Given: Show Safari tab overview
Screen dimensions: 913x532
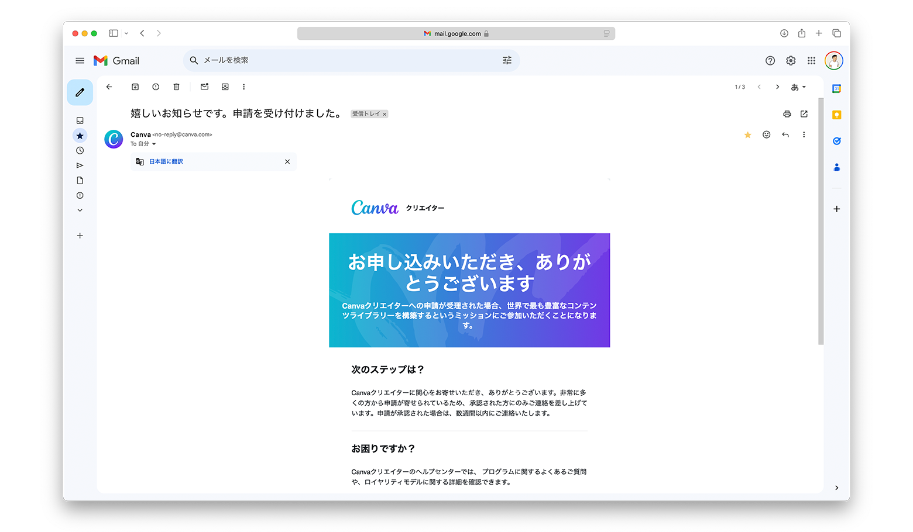Looking at the screenshot, I should point(837,33).
